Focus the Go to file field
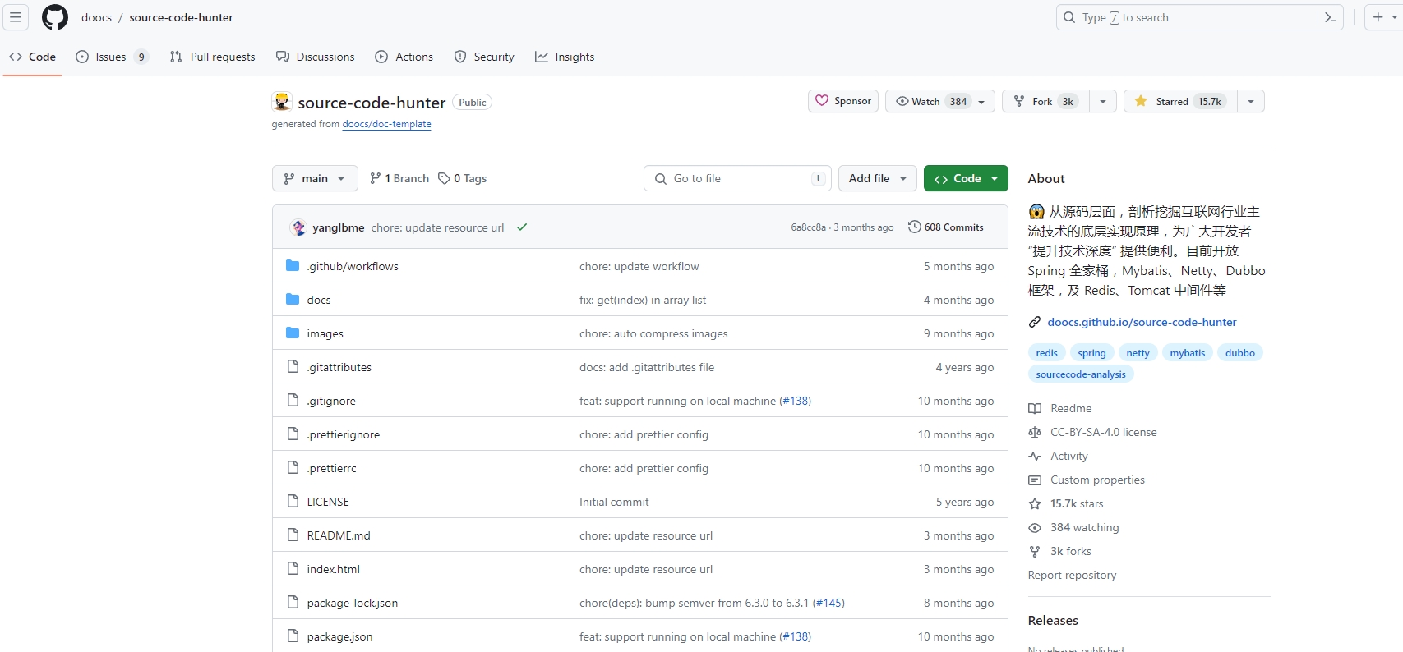Screen dimensions: 1403x652 point(737,178)
